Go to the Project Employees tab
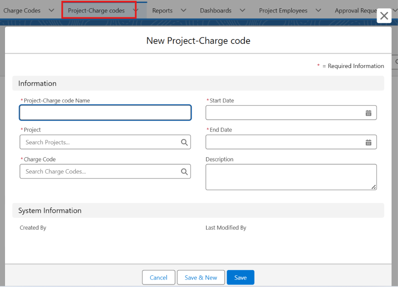The height and width of the screenshot is (287, 398). [x=283, y=11]
